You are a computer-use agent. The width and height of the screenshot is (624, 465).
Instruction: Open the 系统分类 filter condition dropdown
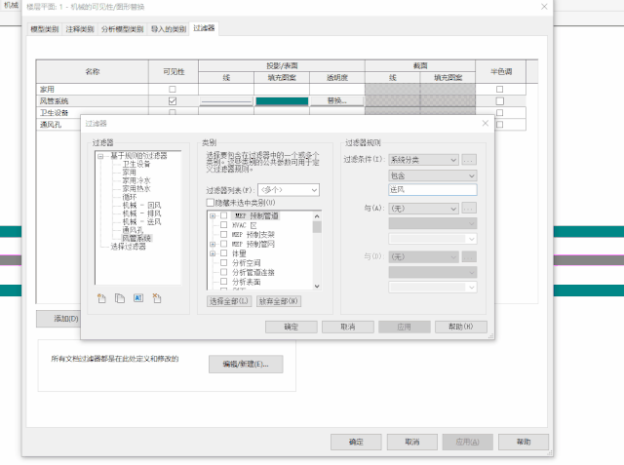coord(423,160)
